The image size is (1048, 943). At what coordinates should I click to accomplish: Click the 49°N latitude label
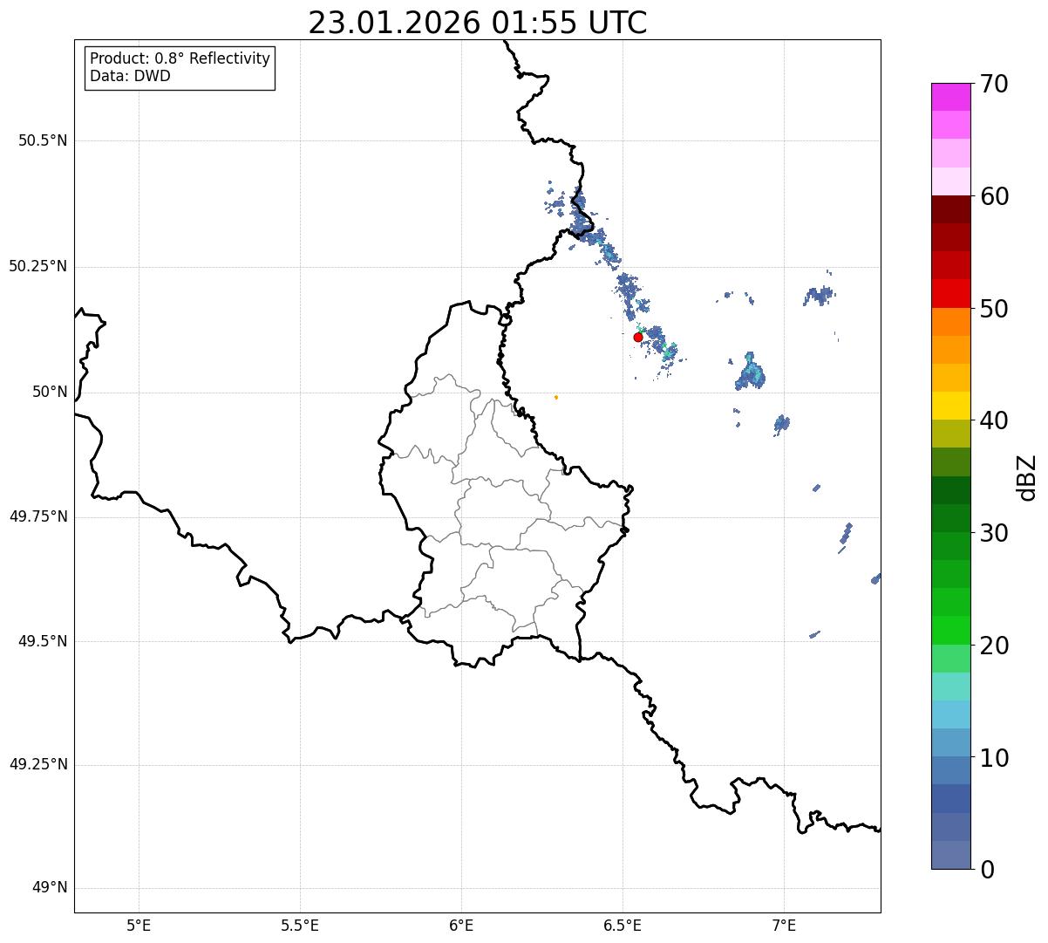click(x=50, y=888)
